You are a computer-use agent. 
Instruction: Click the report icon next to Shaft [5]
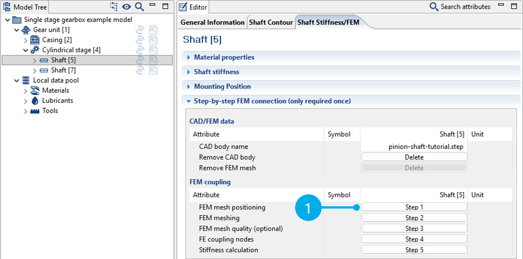[153, 60]
